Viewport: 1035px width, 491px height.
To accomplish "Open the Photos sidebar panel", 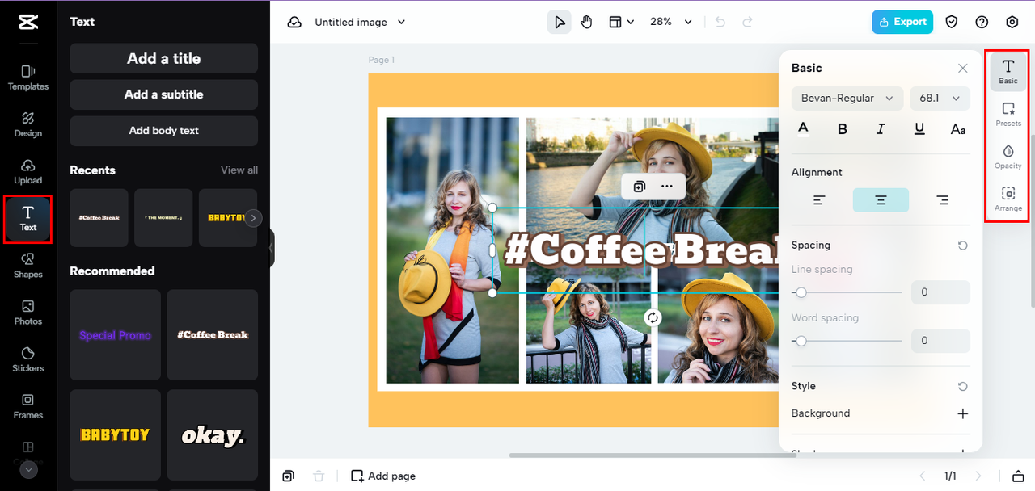I will click(28, 313).
